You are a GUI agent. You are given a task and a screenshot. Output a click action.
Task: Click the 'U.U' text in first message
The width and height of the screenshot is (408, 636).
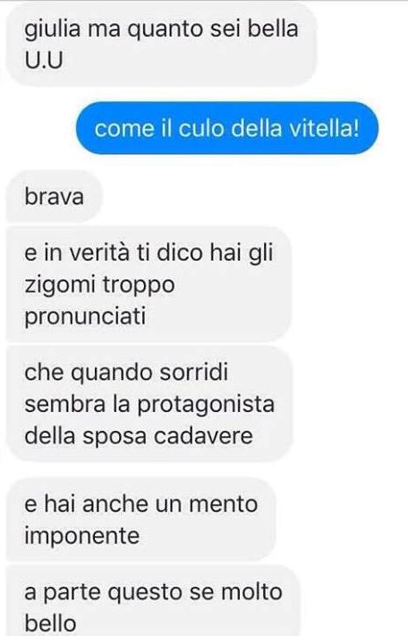click(44, 61)
